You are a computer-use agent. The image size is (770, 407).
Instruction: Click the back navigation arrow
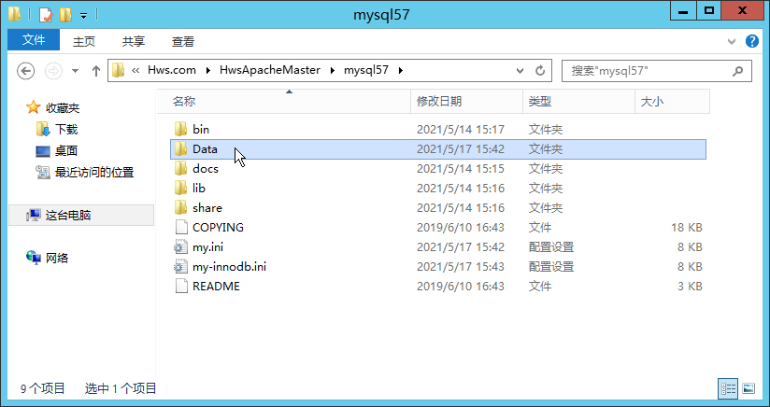coord(26,71)
